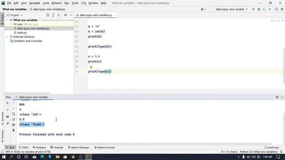This screenshot has height=160, width=285.
Task: Select data types and variable.py editor tab
Action: (x=96, y=15)
